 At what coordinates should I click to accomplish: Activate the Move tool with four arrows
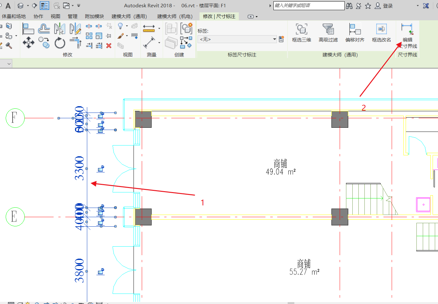point(29,42)
